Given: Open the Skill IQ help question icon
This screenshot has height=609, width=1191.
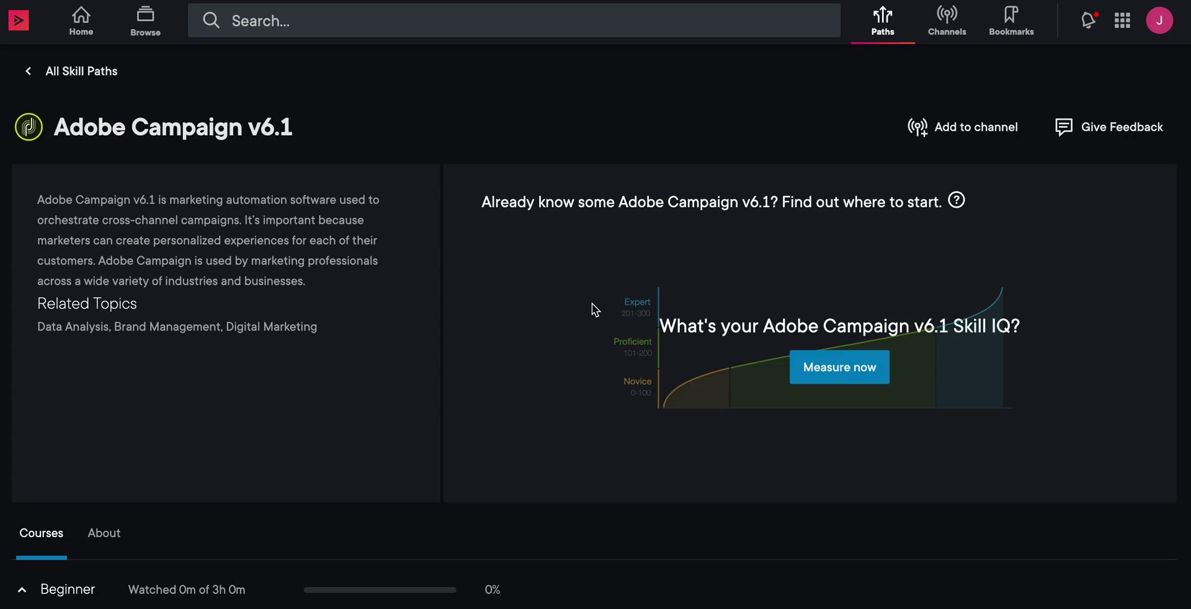Looking at the screenshot, I should [x=957, y=200].
